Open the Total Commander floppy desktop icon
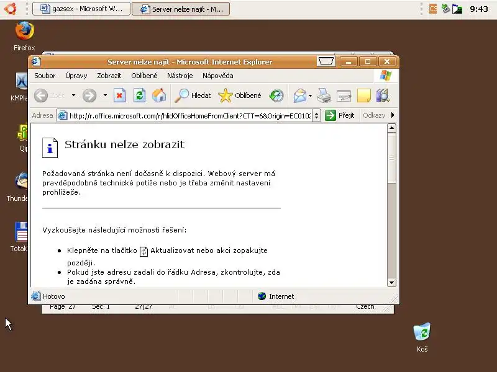Image resolution: width=497 pixels, height=372 pixels. [21, 231]
